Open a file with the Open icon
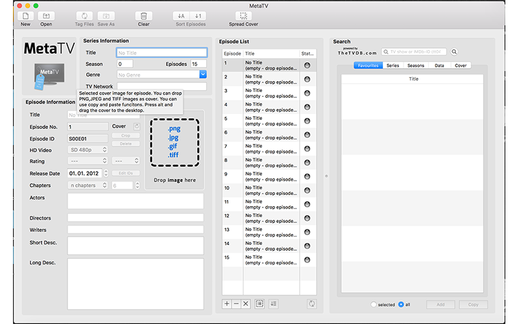 point(46,16)
